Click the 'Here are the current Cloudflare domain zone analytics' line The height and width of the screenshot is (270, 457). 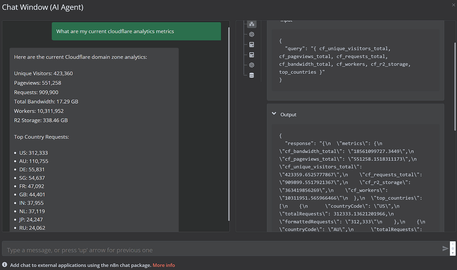tap(80, 57)
